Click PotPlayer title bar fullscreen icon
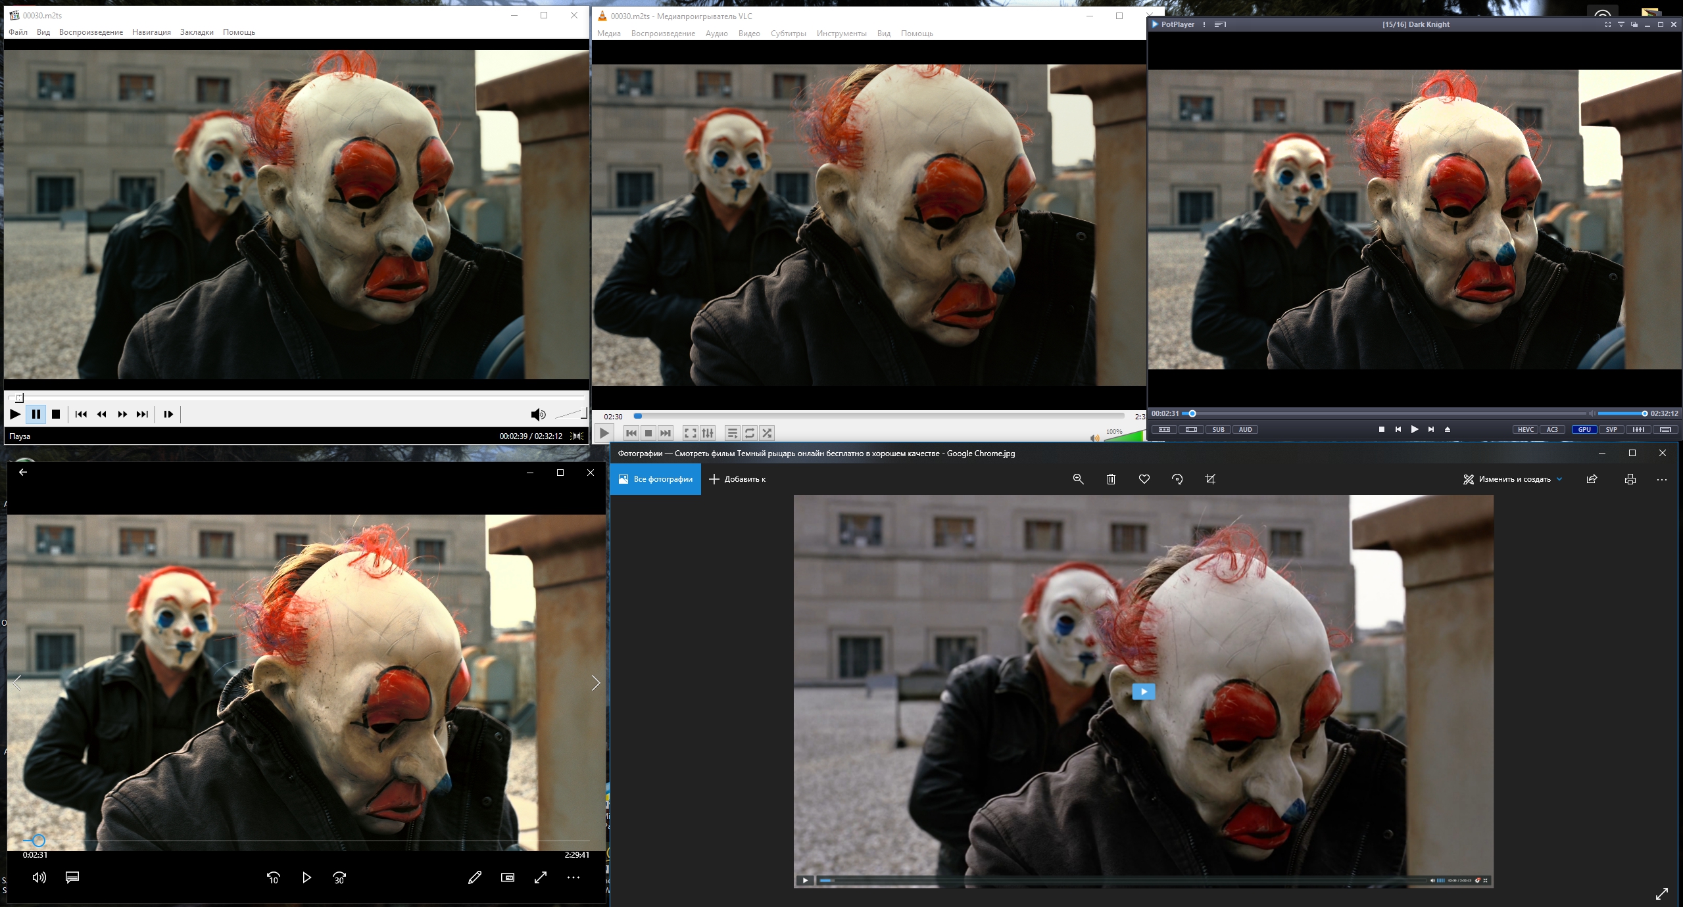The width and height of the screenshot is (1683, 907). (x=1608, y=24)
